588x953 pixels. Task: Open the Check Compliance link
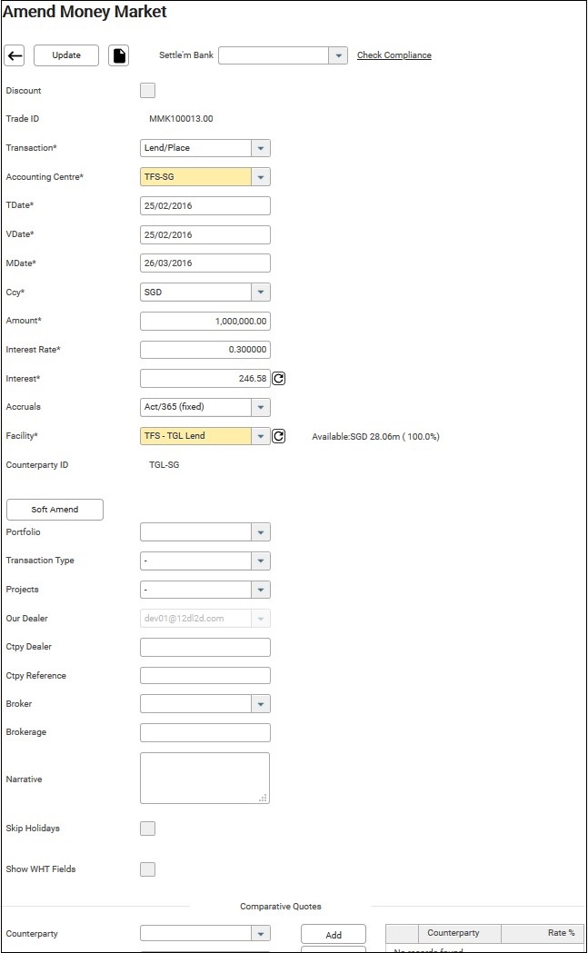(394, 55)
